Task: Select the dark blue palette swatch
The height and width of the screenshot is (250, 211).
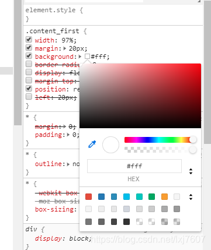Action: 101,196
